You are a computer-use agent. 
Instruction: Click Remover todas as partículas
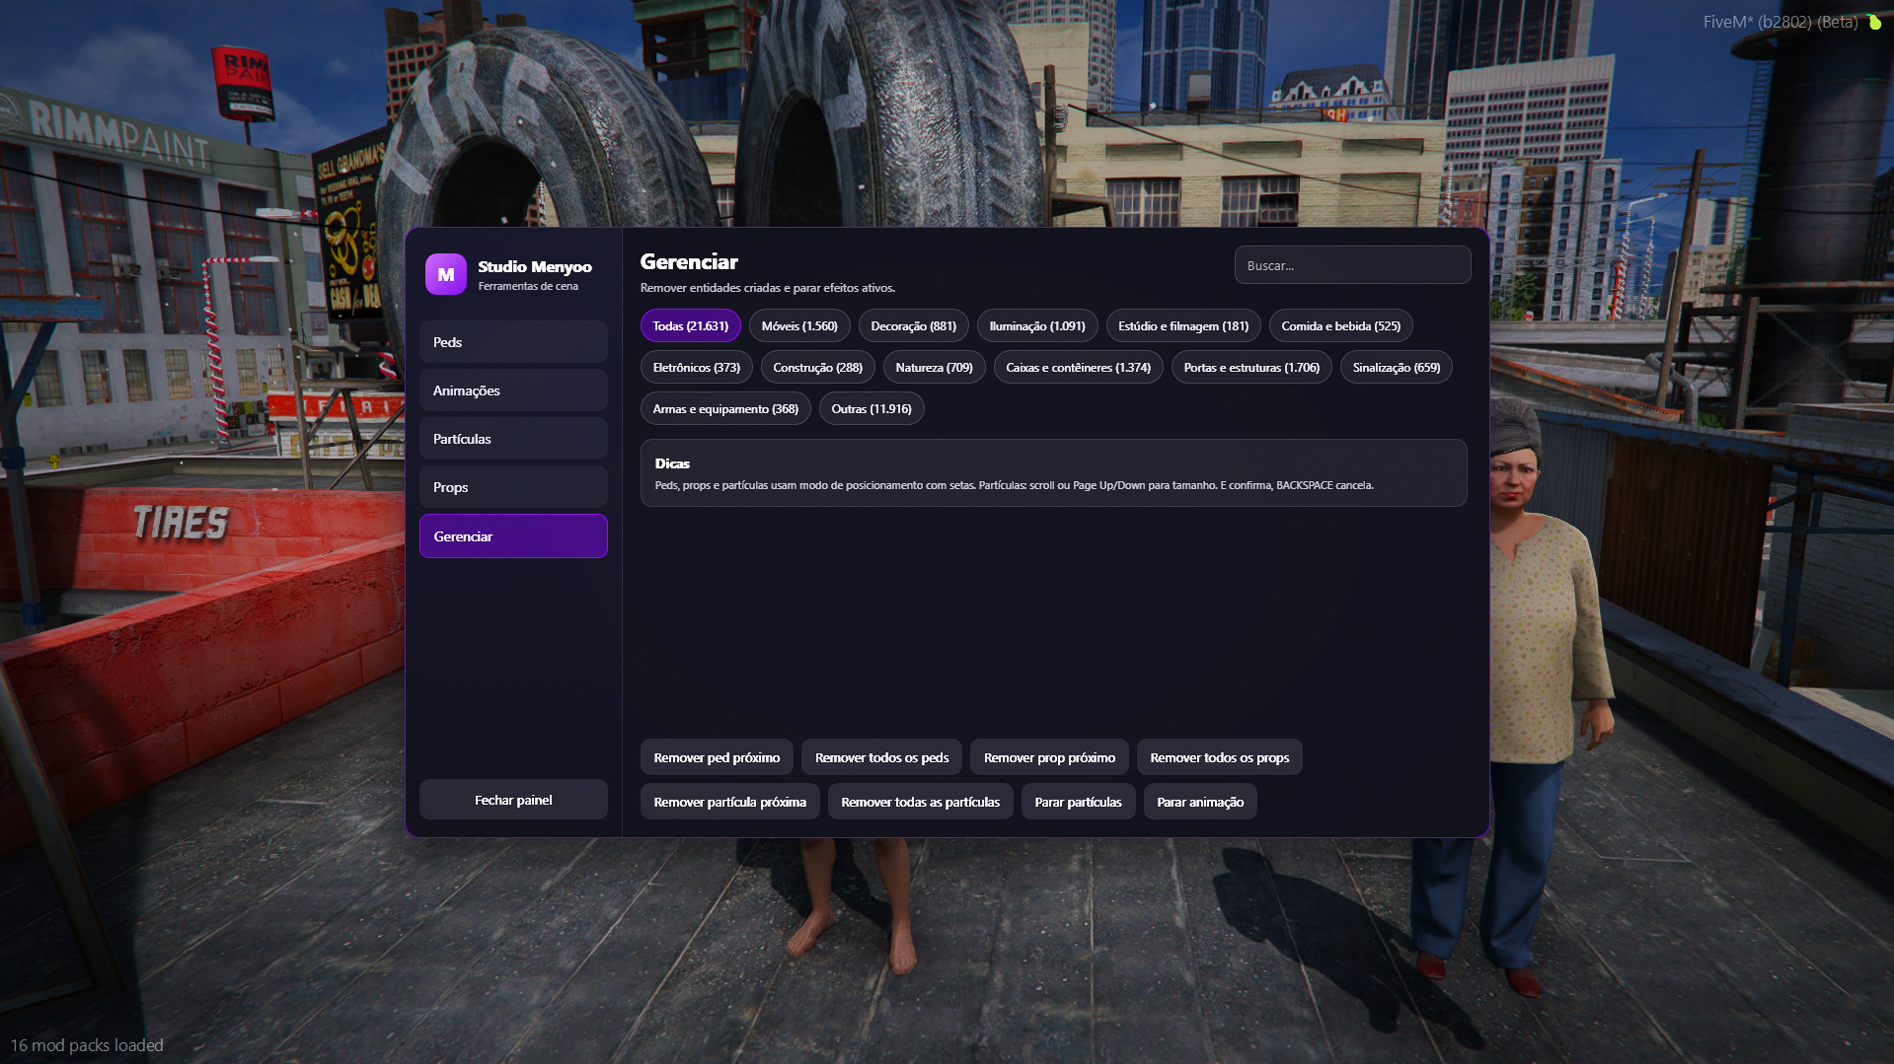[x=920, y=802]
